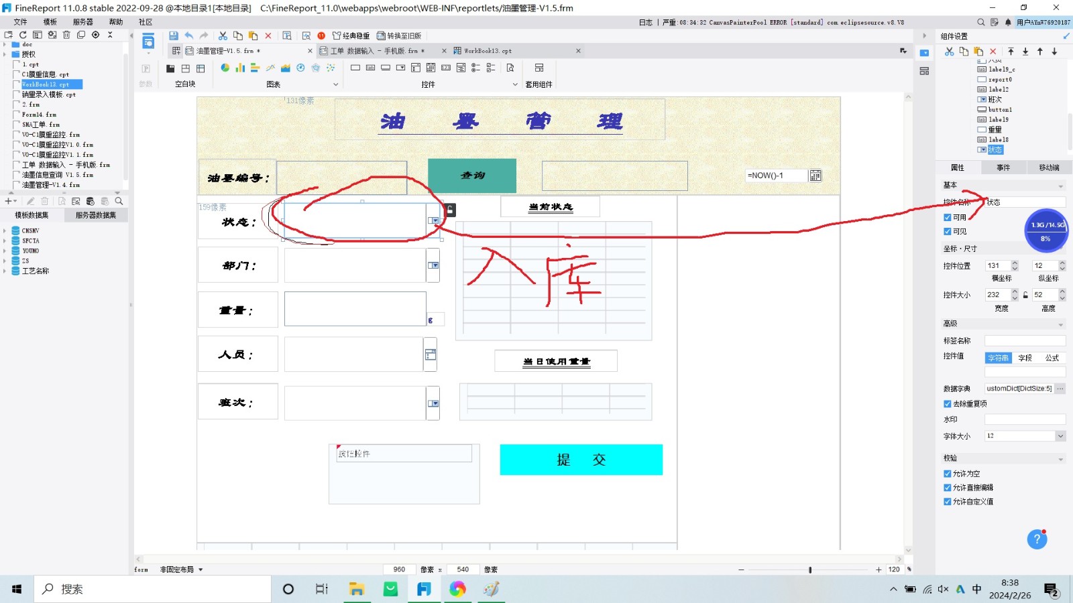Click the trash icon in file panel toolbar
Viewport: 1073px width, 603px height.
coord(66,35)
